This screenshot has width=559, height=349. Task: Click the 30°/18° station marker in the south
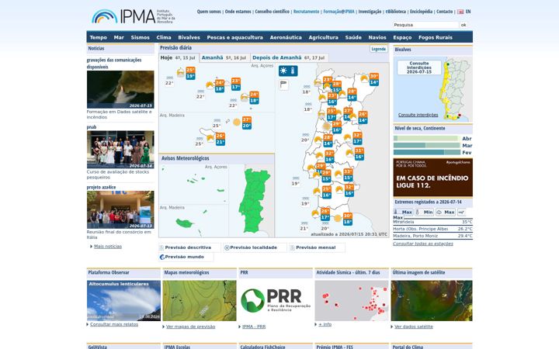348,219
